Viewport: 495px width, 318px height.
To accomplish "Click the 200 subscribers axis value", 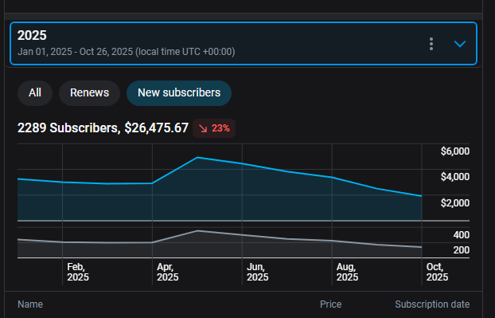I will (x=462, y=250).
